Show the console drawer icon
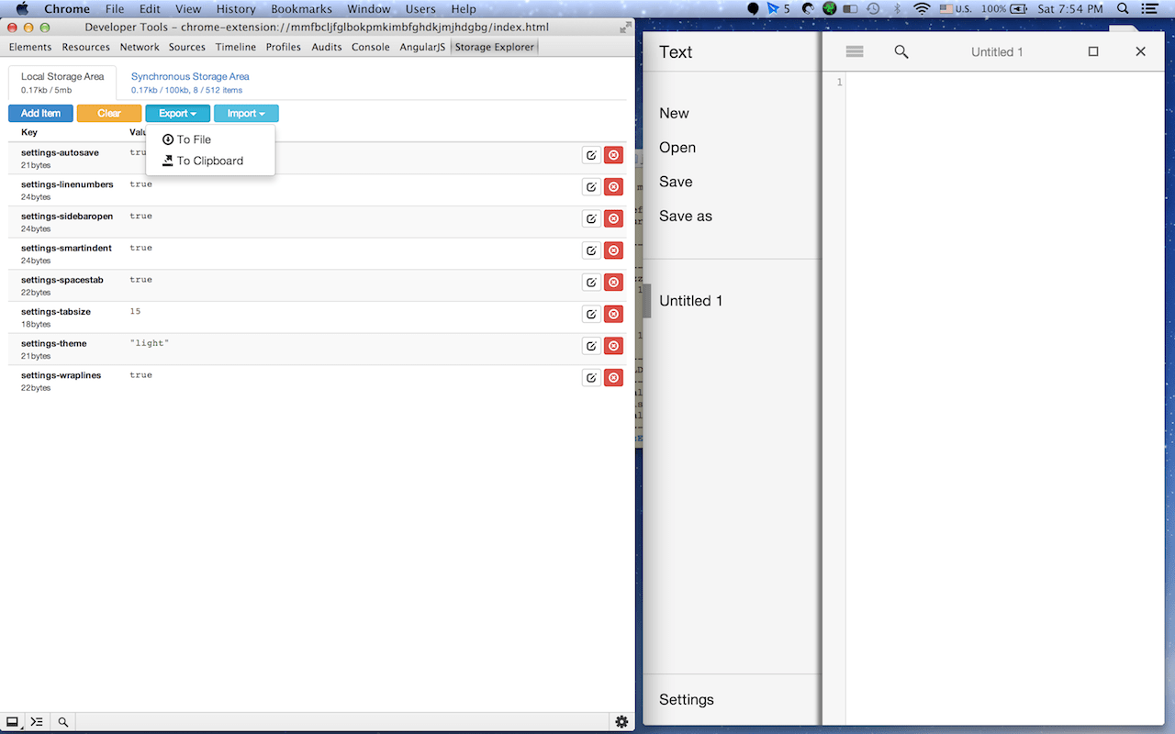The image size is (1175, 734). coord(37,721)
